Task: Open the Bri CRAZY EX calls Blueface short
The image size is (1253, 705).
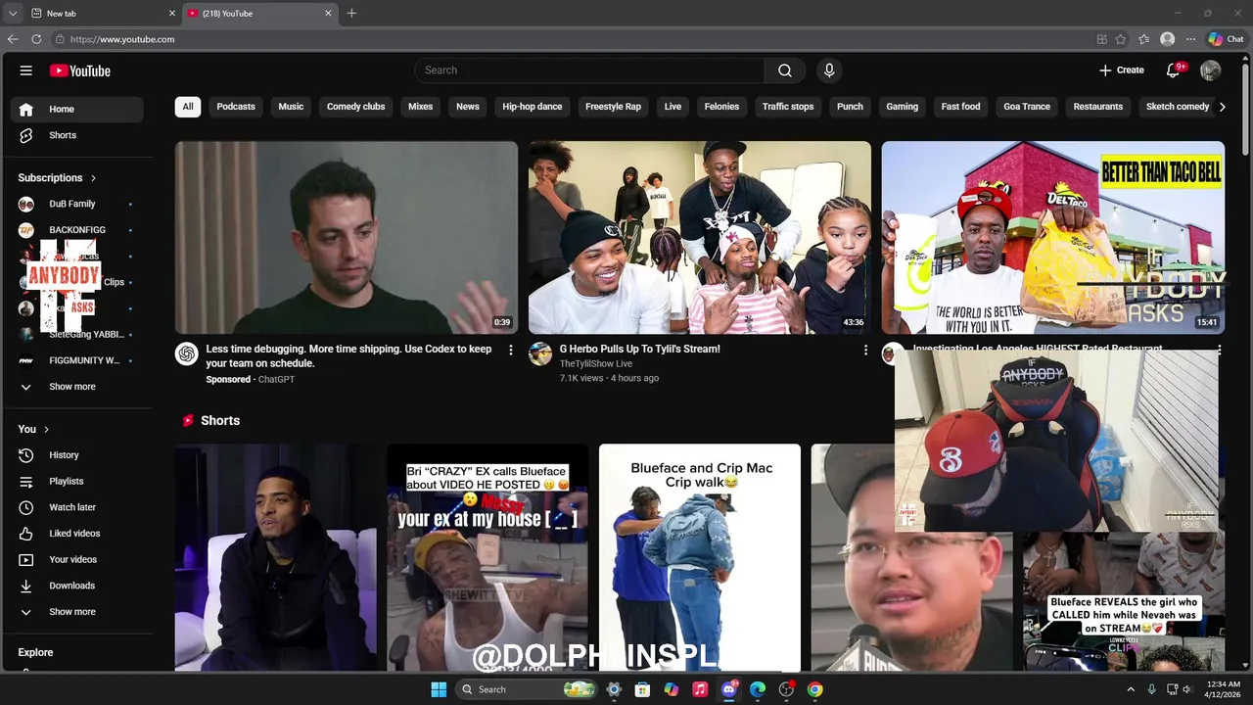Action: point(487,558)
